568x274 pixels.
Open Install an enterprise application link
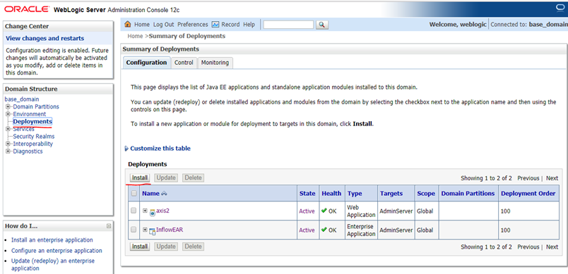(x=52, y=239)
